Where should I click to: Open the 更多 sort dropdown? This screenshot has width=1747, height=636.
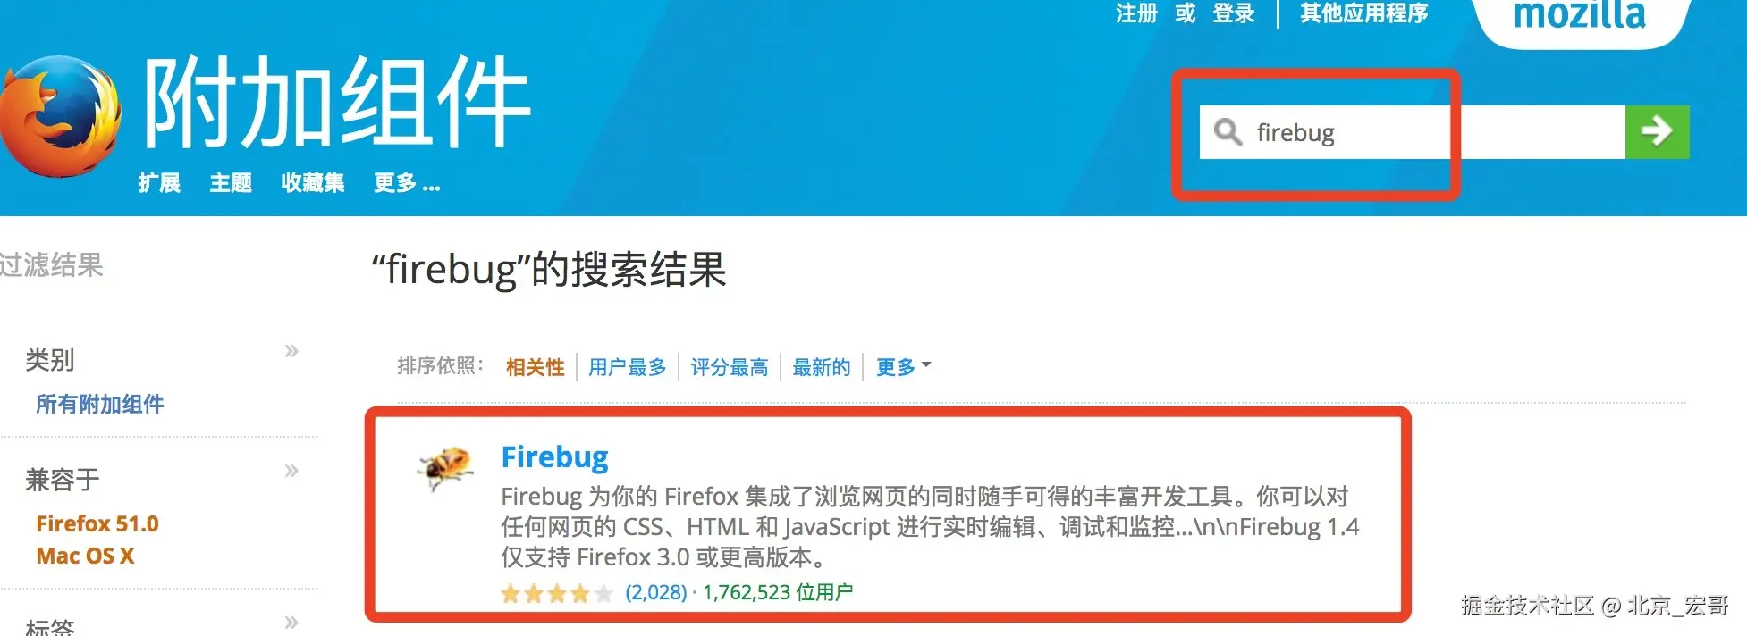click(903, 367)
